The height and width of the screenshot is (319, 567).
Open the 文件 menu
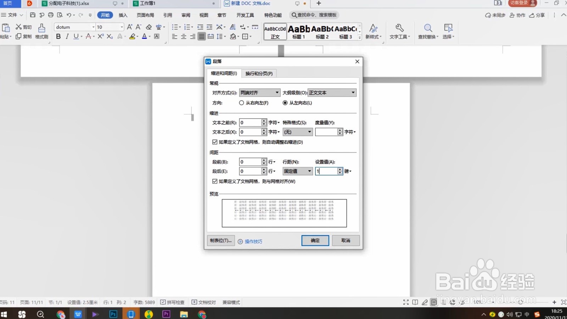tap(12, 15)
